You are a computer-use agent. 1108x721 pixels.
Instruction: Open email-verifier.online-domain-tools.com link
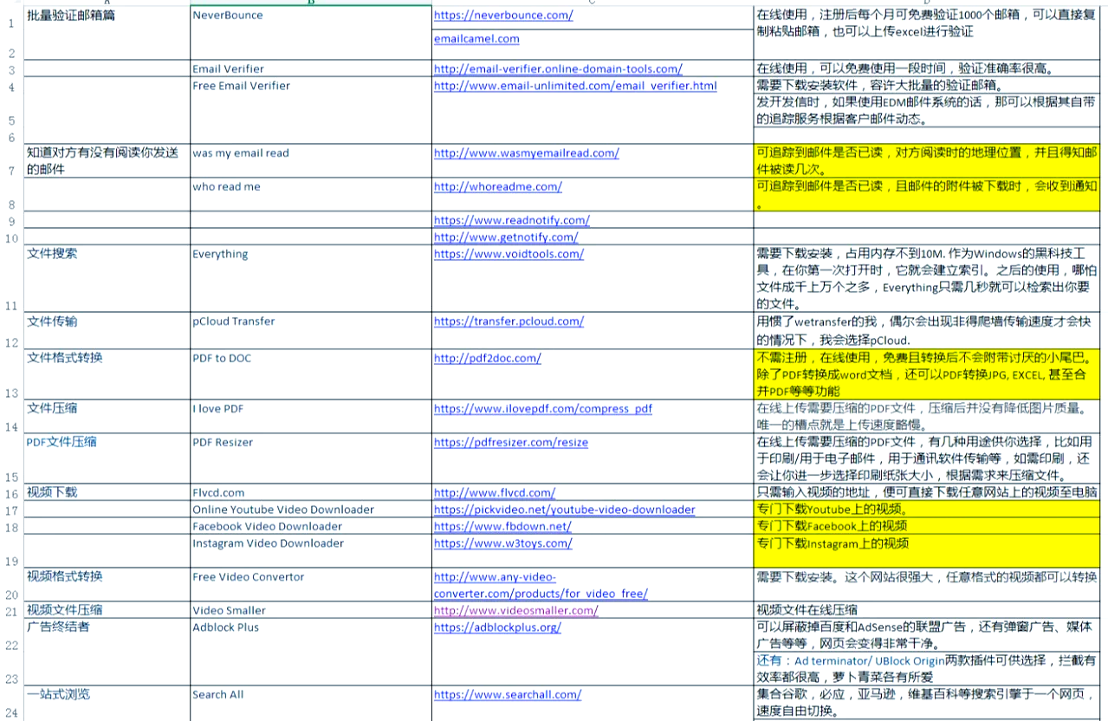558,69
